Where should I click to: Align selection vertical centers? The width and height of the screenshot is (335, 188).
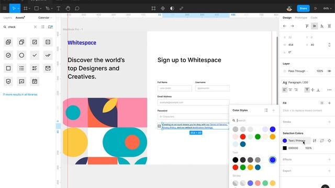point(315,26)
